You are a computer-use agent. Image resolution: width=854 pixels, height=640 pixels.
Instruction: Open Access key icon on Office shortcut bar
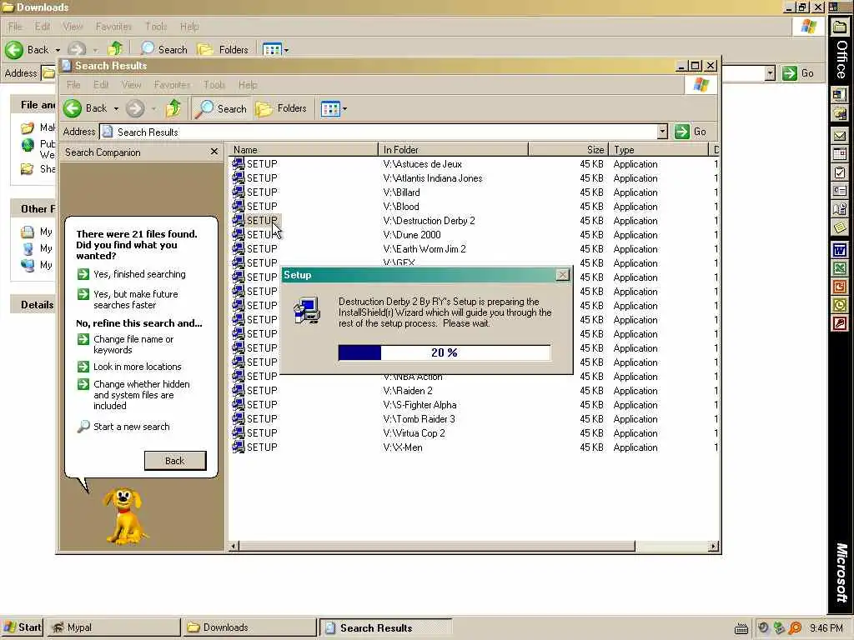pyautogui.click(x=839, y=324)
